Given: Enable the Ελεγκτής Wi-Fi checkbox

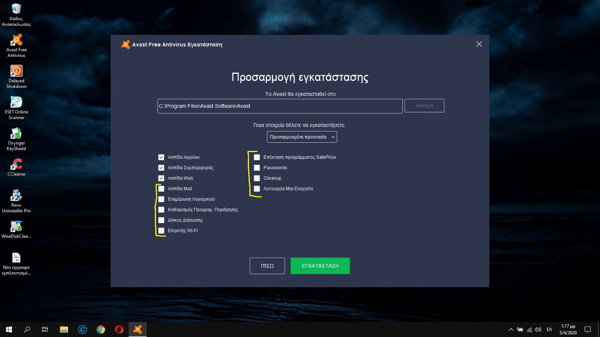Looking at the screenshot, I should click(161, 231).
